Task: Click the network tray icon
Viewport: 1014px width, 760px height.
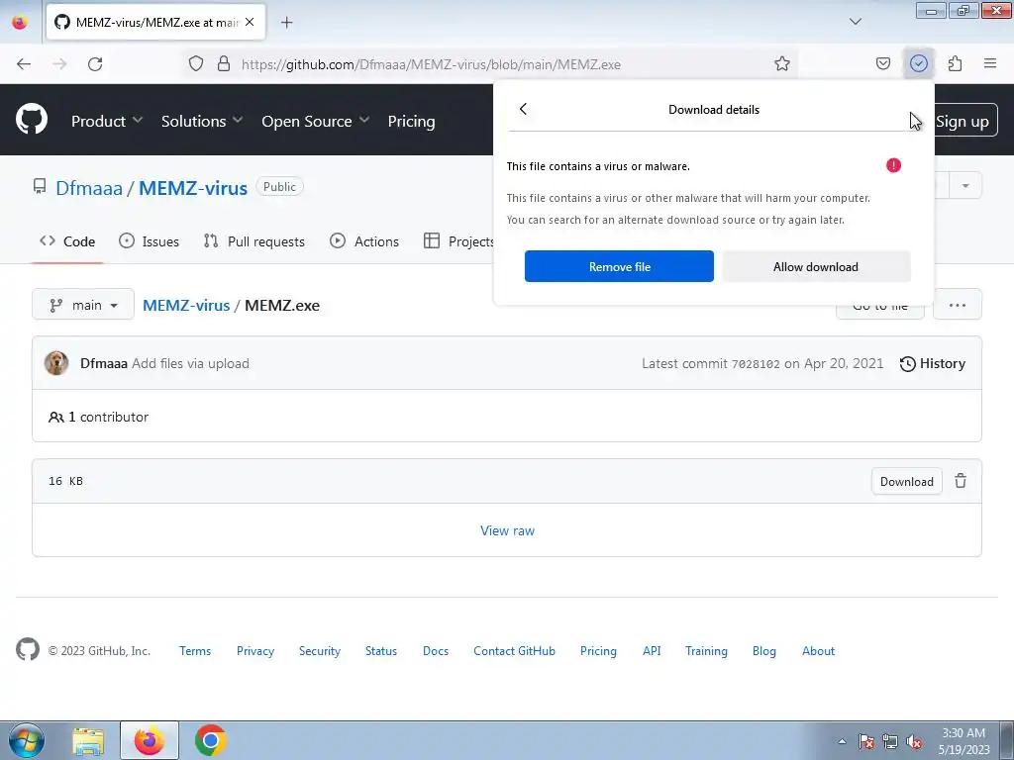Action: [x=890, y=742]
